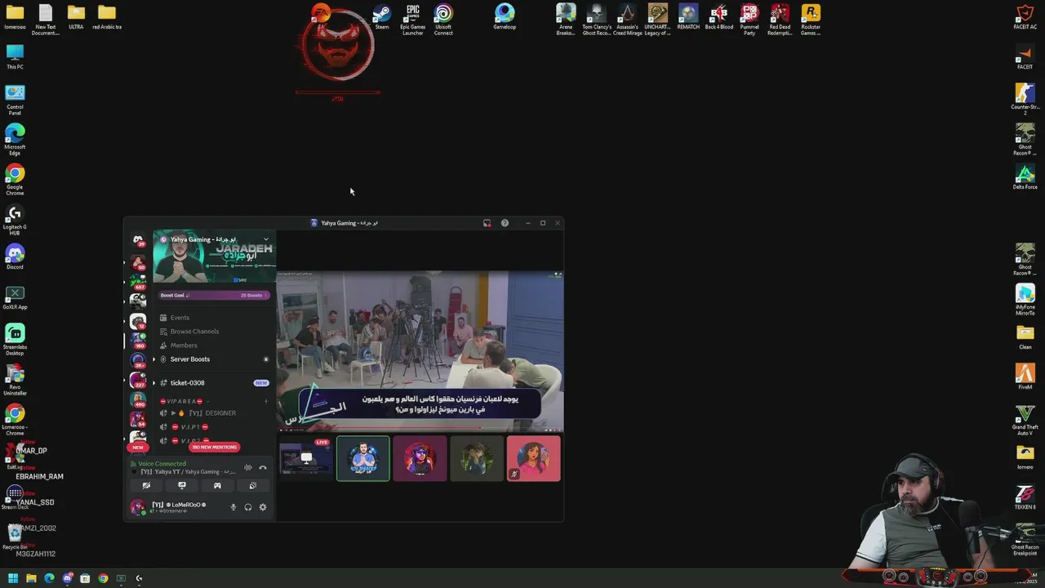
Task: Share your screen button in voice panel
Action: (x=181, y=485)
